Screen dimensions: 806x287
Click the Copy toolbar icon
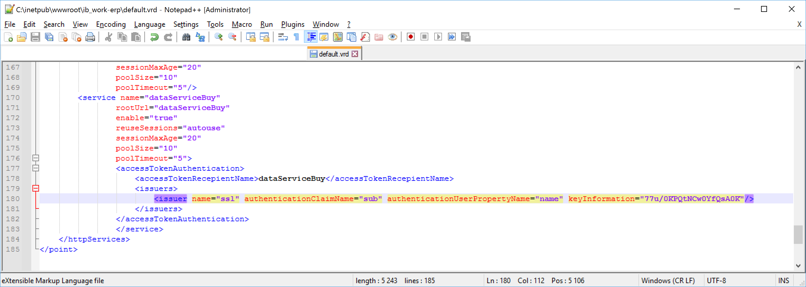[x=122, y=37]
